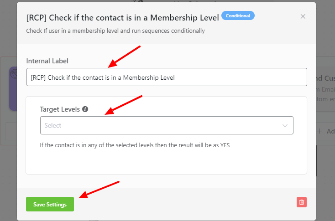Click the membership level description subtitle

115,31
